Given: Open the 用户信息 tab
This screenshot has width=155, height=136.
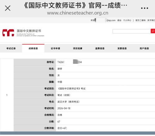Looking at the screenshot, I should coord(144,48).
